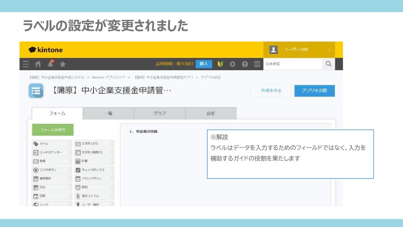Click the favorites star icon

[x=63, y=64]
